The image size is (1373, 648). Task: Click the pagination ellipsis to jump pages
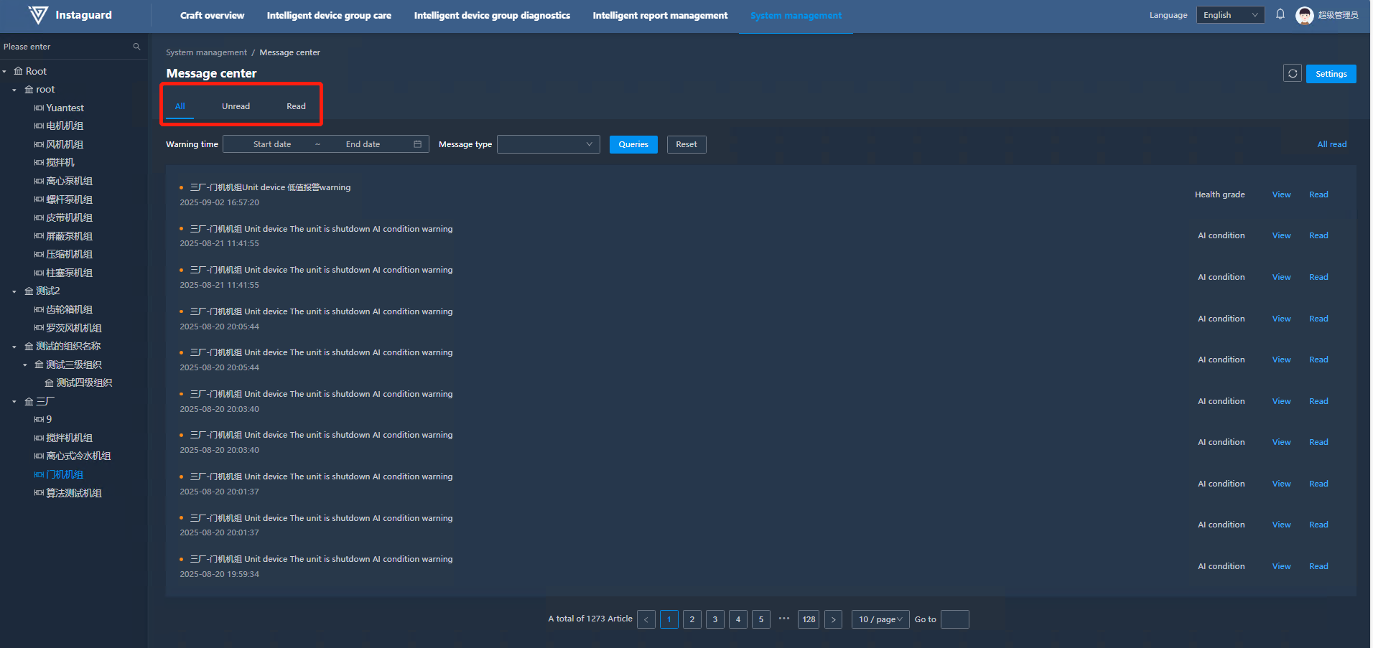[784, 619]
